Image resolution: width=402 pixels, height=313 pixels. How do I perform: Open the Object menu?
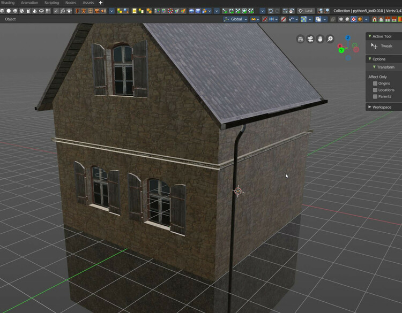tap(10, 19)
